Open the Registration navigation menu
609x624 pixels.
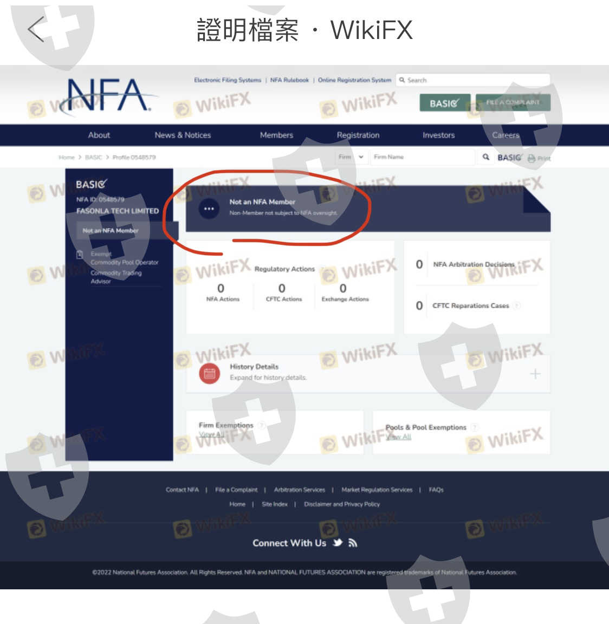pyautogui.click(x=358, y=135)
